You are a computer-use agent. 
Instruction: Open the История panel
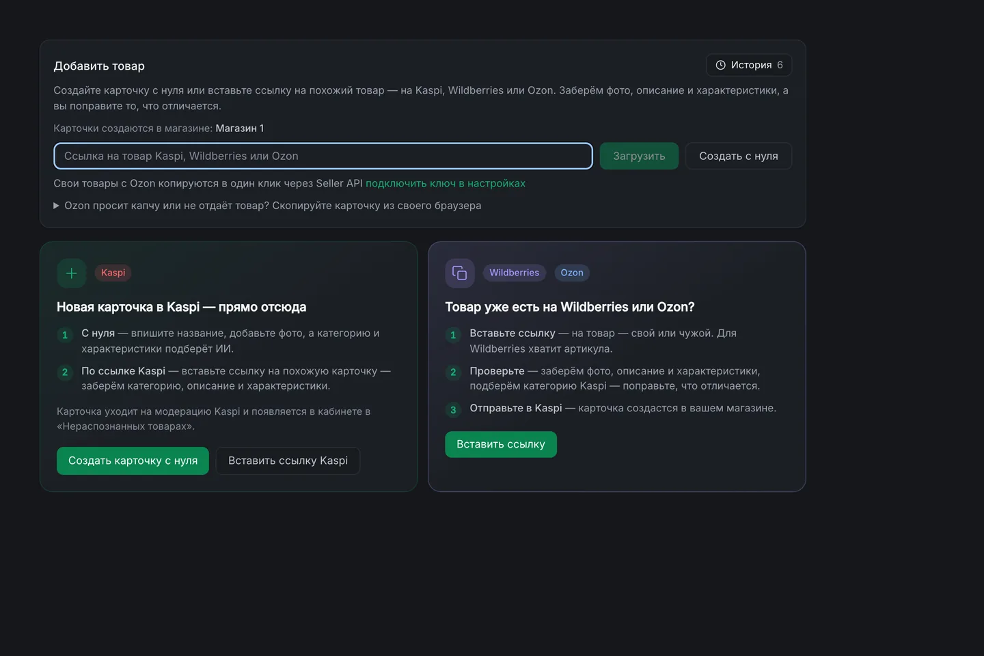click(749, 65)
